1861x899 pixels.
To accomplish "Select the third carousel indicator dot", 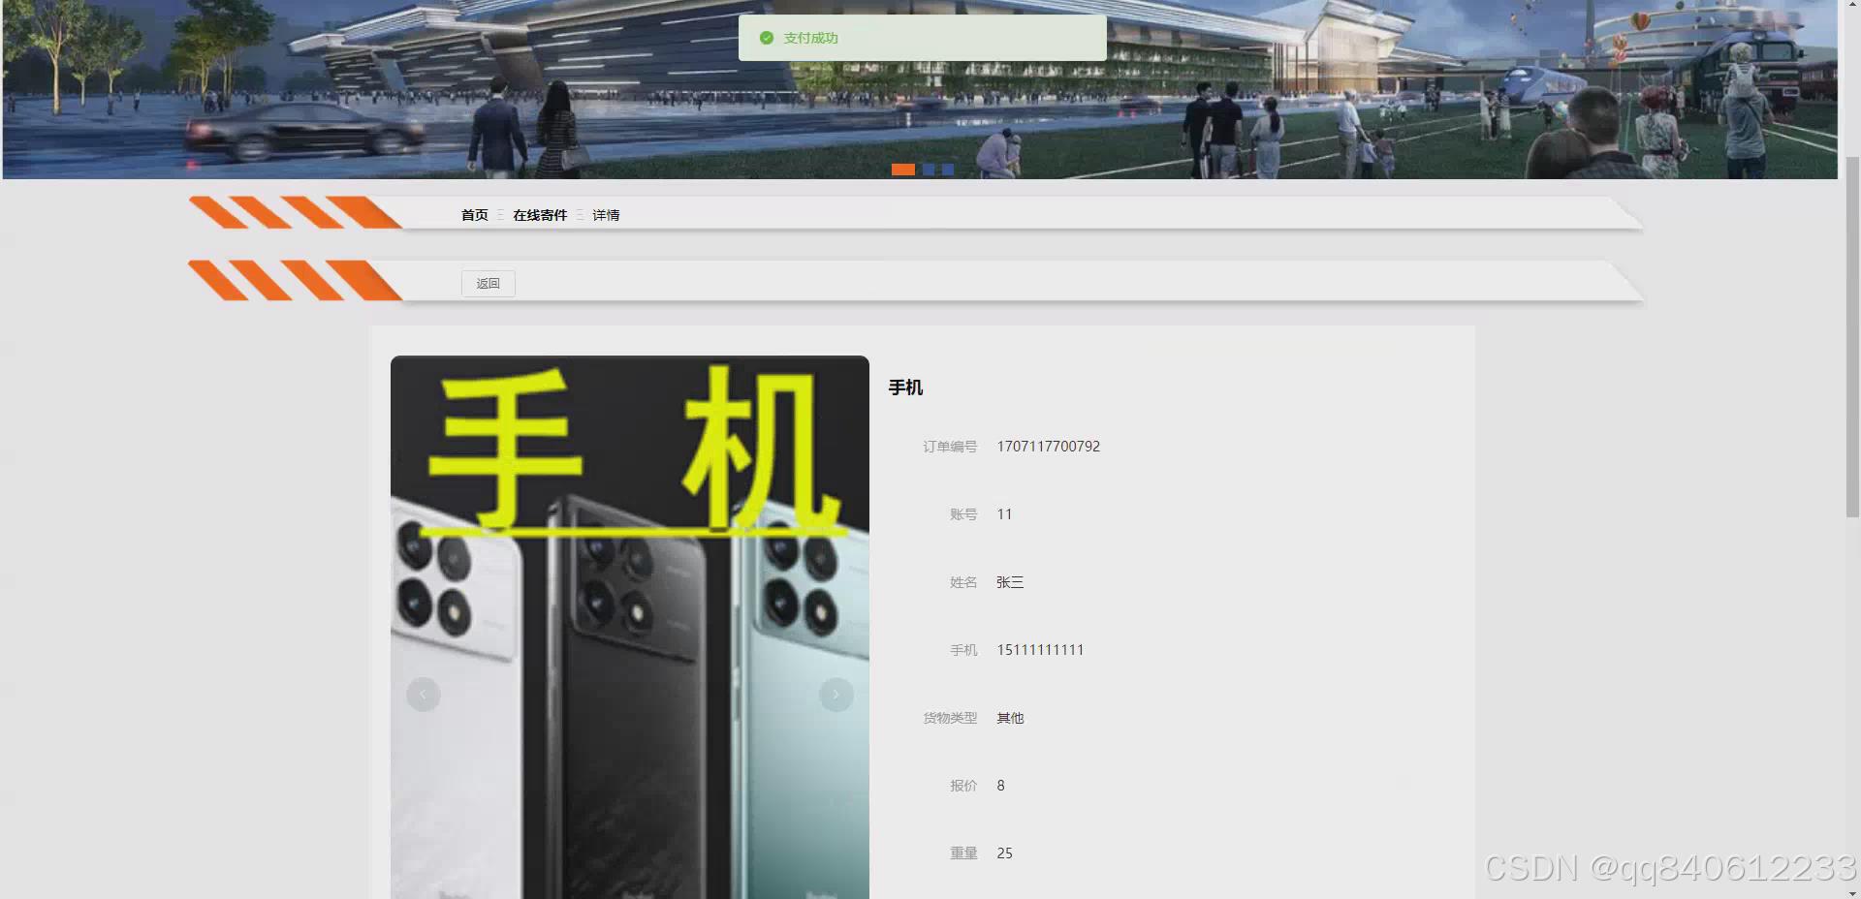I will pos(947,169).
